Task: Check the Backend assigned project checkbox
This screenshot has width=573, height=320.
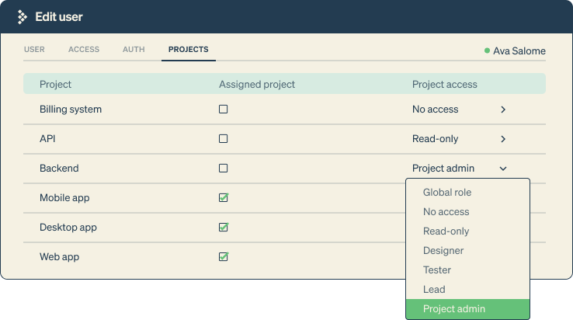Action: [x=223, y=169]
